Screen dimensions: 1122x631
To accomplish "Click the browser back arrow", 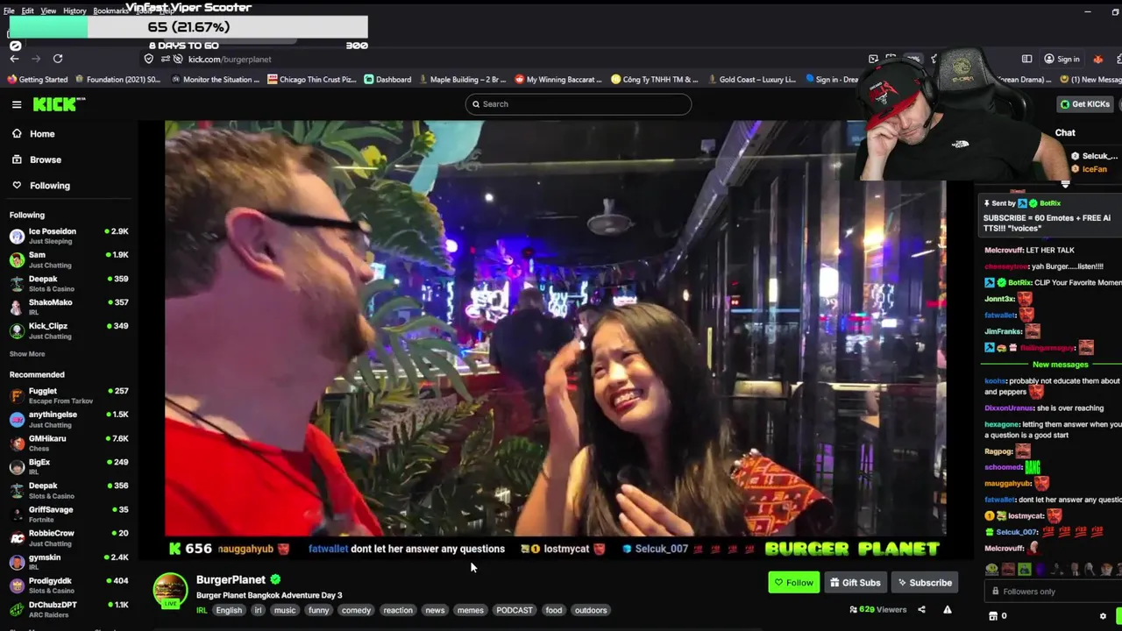I will point(15,59).
